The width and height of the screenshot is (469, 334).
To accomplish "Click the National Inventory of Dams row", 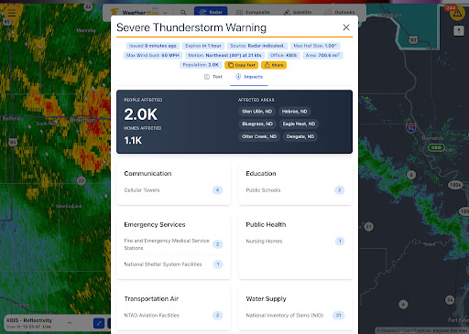I will (295, 315).
